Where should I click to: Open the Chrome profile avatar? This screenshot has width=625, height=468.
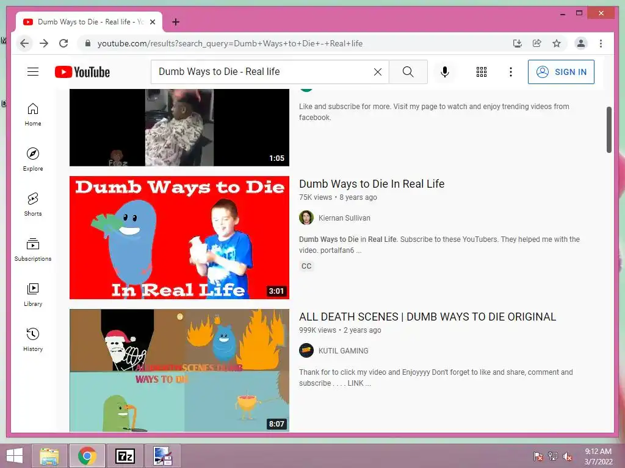click(581, 43)
